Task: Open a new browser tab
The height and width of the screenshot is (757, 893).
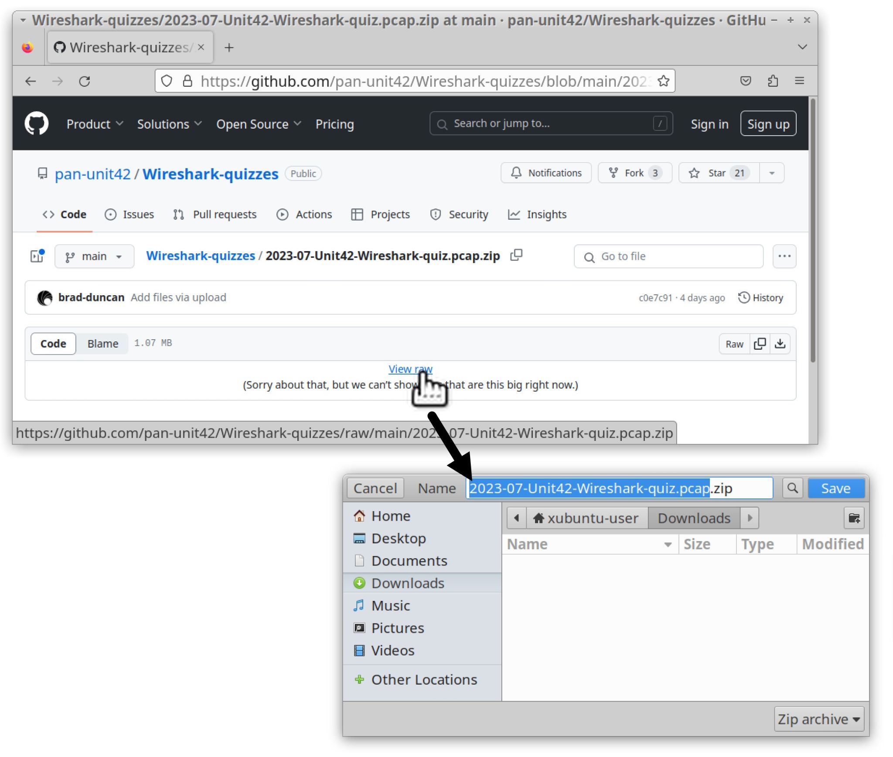Action: pos(229,48)
